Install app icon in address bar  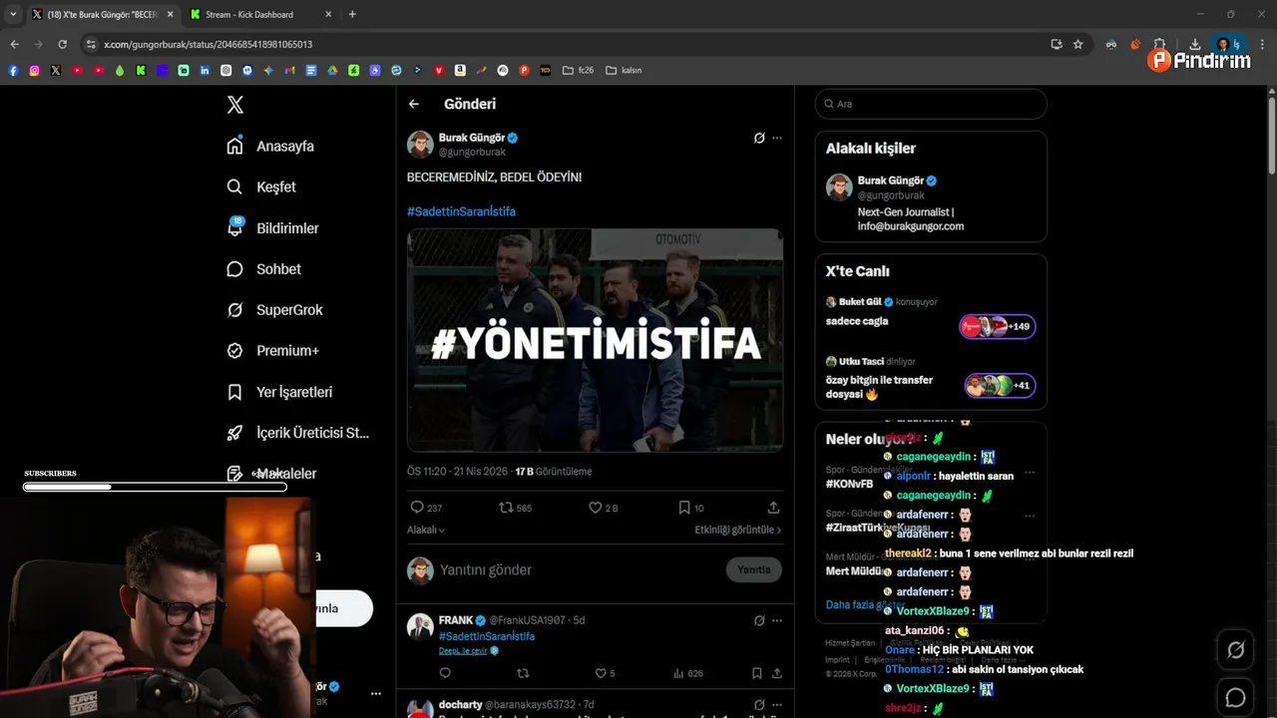[x=1057, y=44]
